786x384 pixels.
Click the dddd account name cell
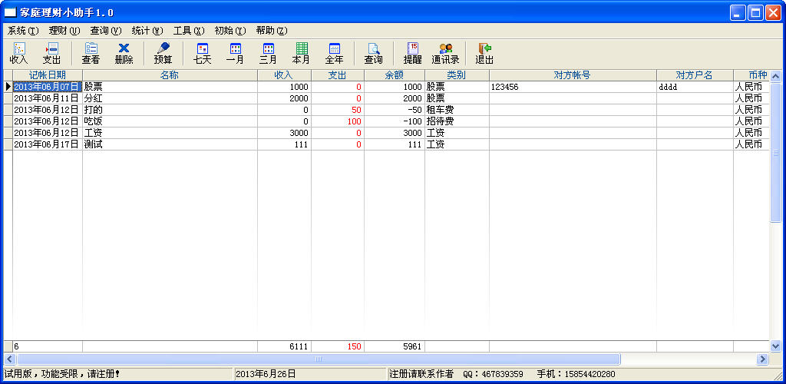click(695, 87)
